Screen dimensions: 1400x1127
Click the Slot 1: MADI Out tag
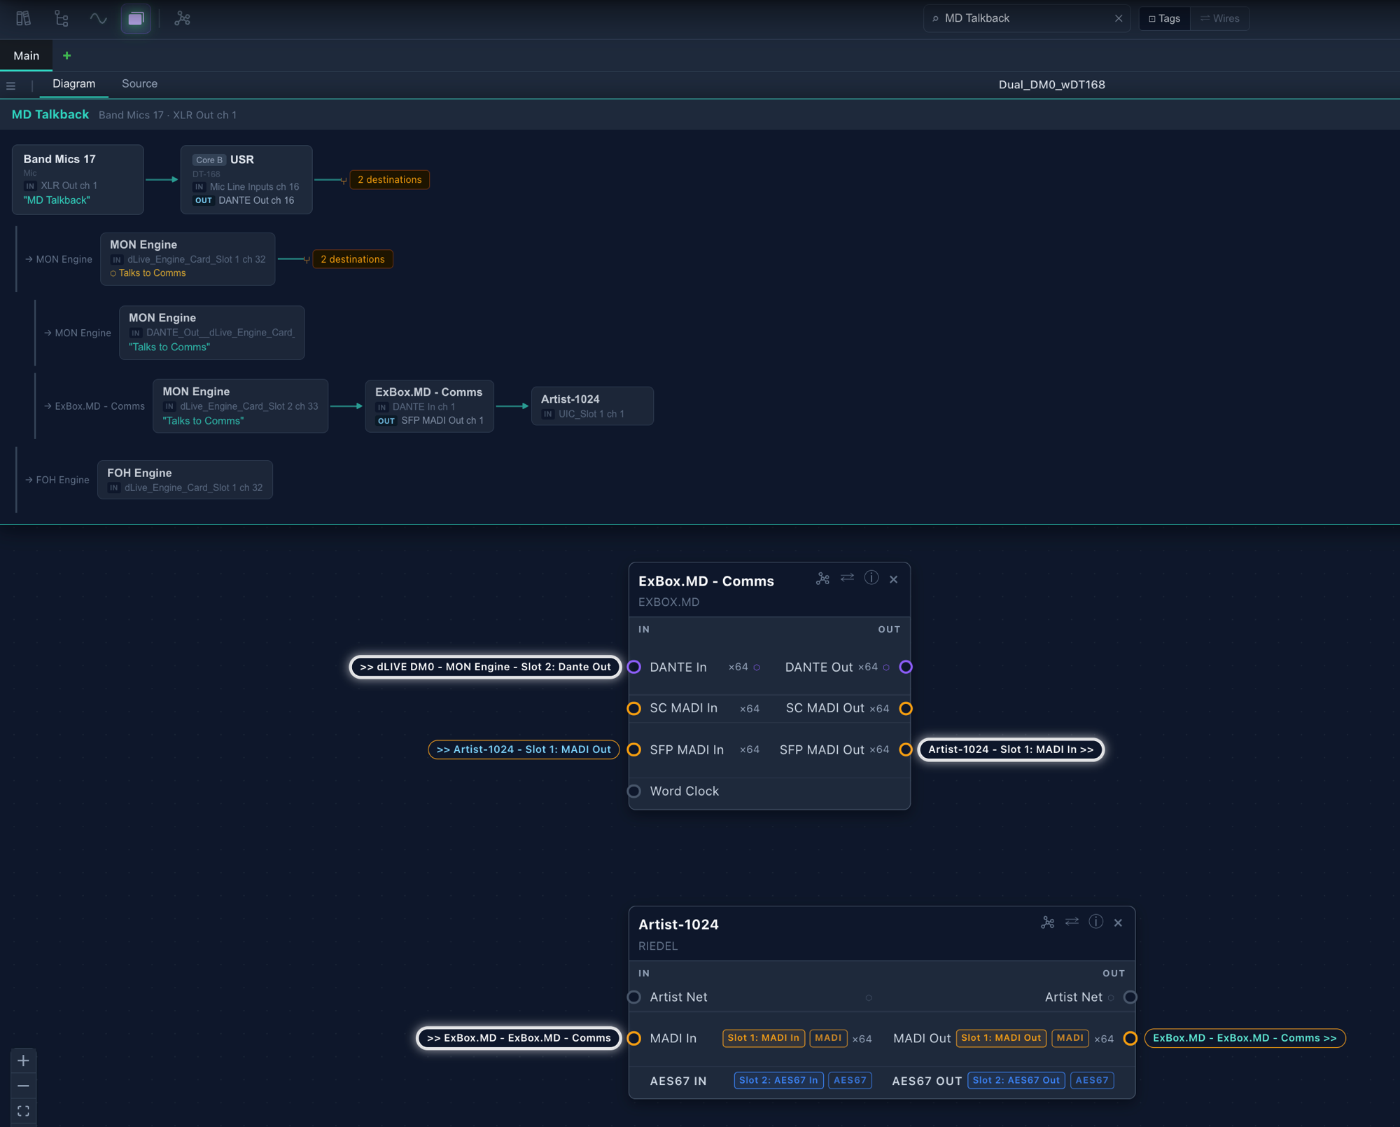(1001, 1038)
